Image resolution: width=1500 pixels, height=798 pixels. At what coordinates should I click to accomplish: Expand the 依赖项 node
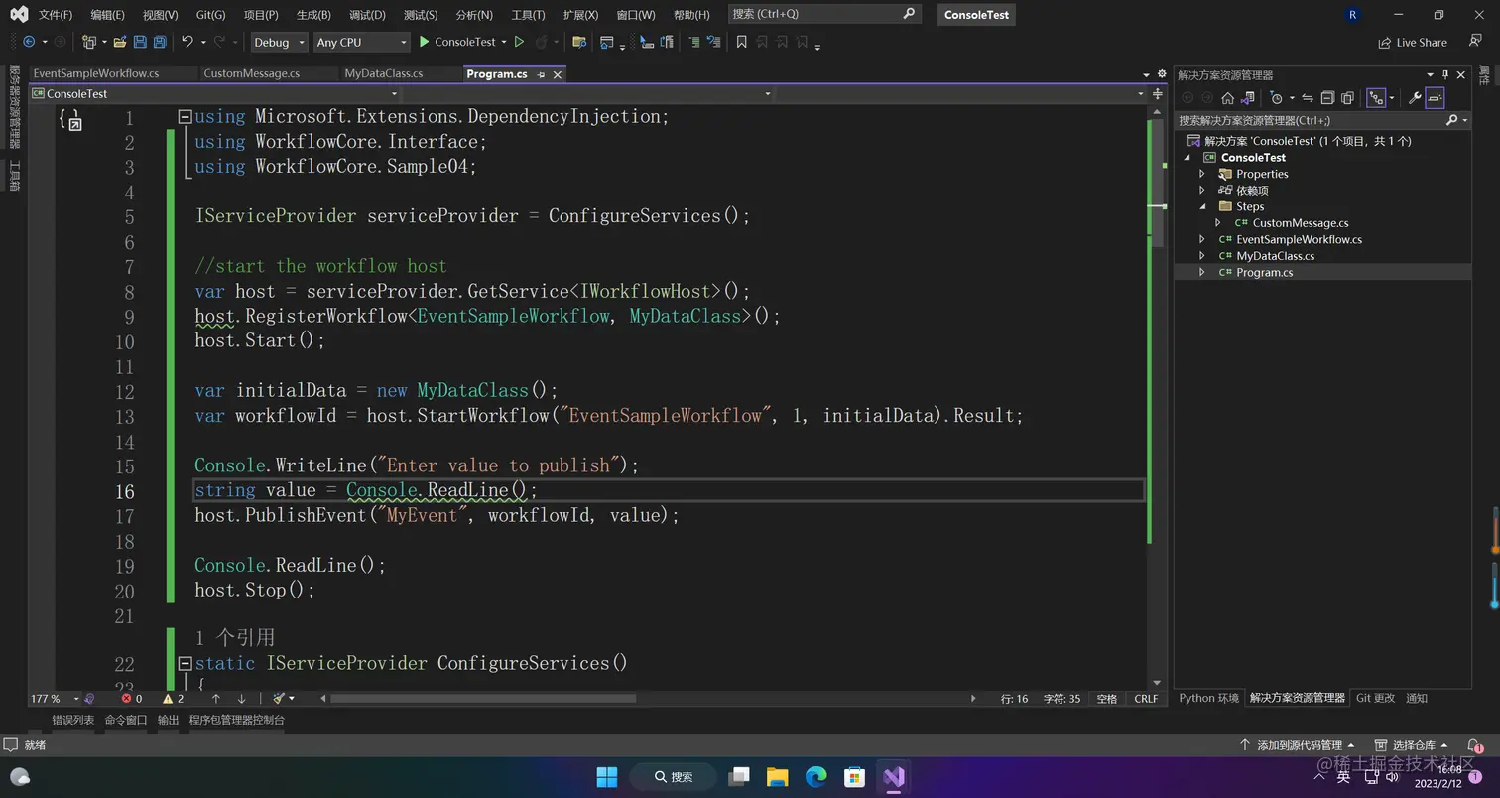tap(1202, 190)
